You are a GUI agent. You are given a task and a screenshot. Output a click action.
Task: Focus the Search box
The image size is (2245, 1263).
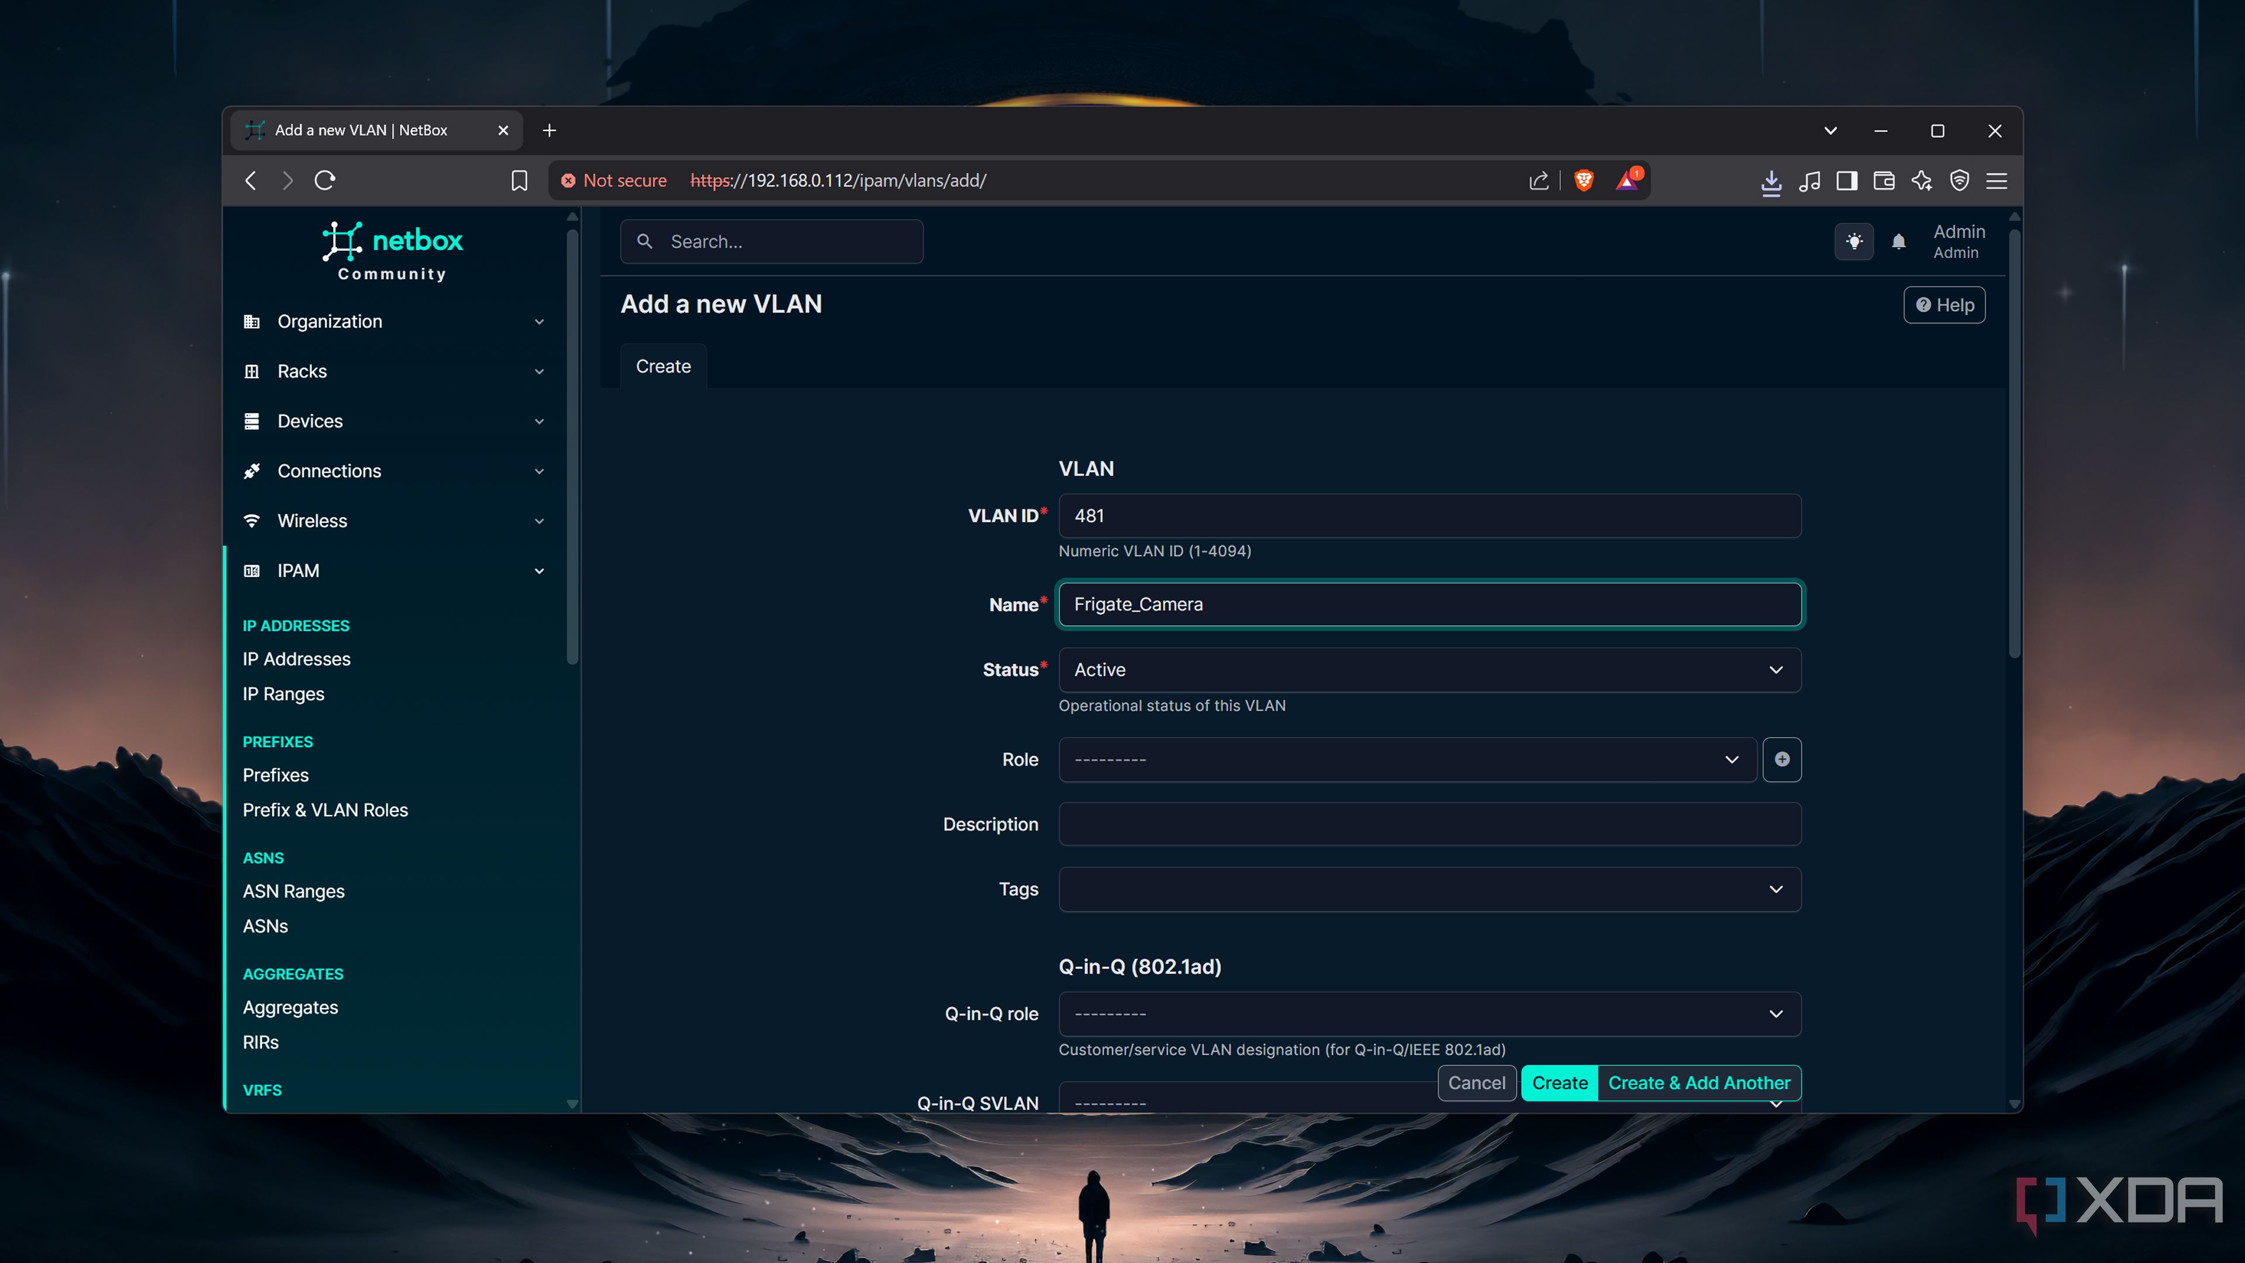coord(771,241)
